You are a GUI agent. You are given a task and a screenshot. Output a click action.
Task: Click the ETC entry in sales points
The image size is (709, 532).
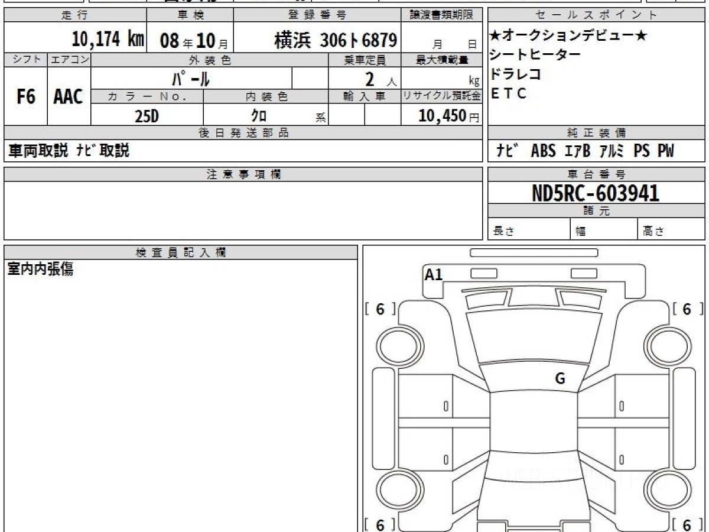click(508, 93)
